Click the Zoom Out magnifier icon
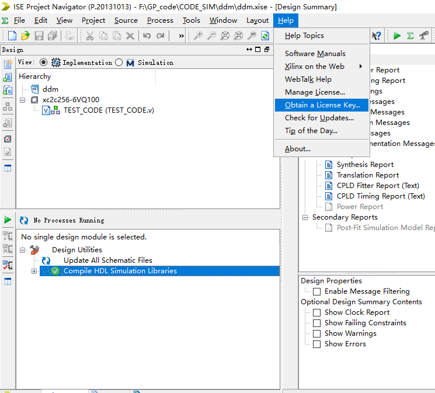 click(x=211, y=36)
